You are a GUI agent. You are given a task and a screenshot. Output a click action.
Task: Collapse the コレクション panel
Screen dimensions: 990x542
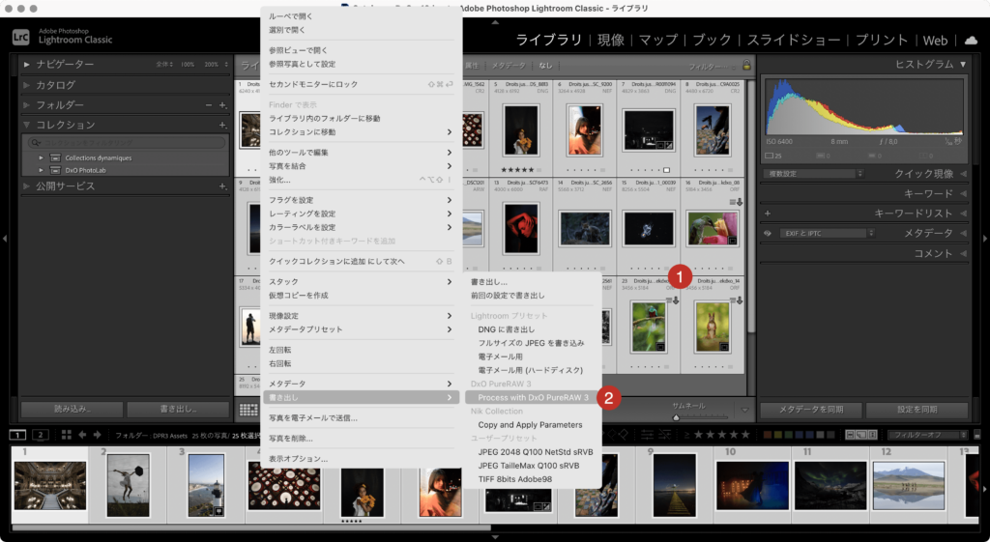pos(26,125)
